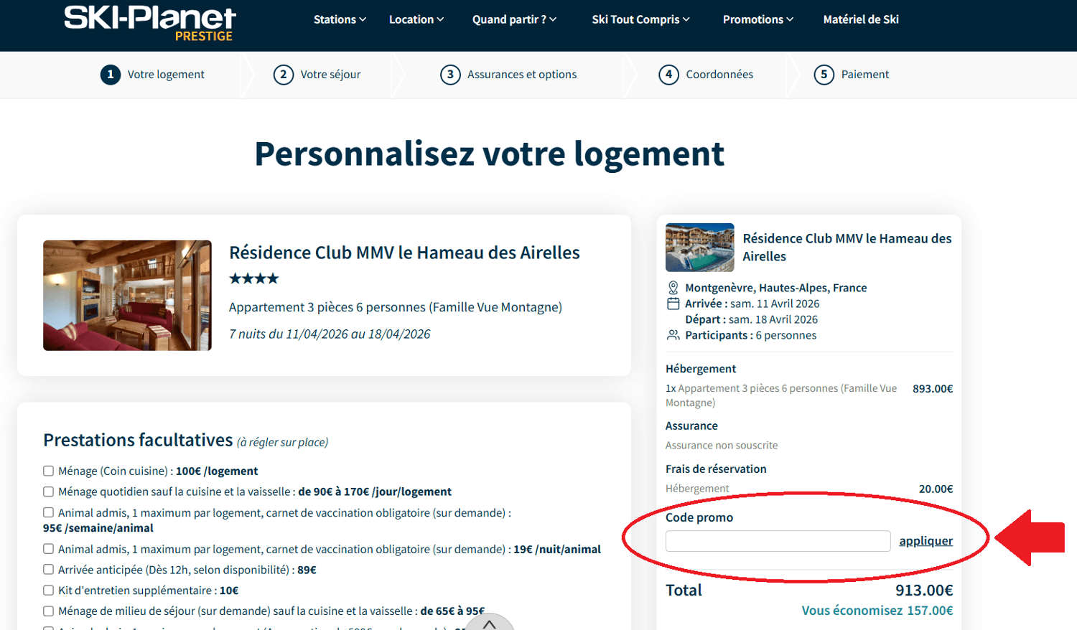Check Animal admis 95€ /semaine/animal option
Viewport: 1077px width, 630px height.
point(48,512)
